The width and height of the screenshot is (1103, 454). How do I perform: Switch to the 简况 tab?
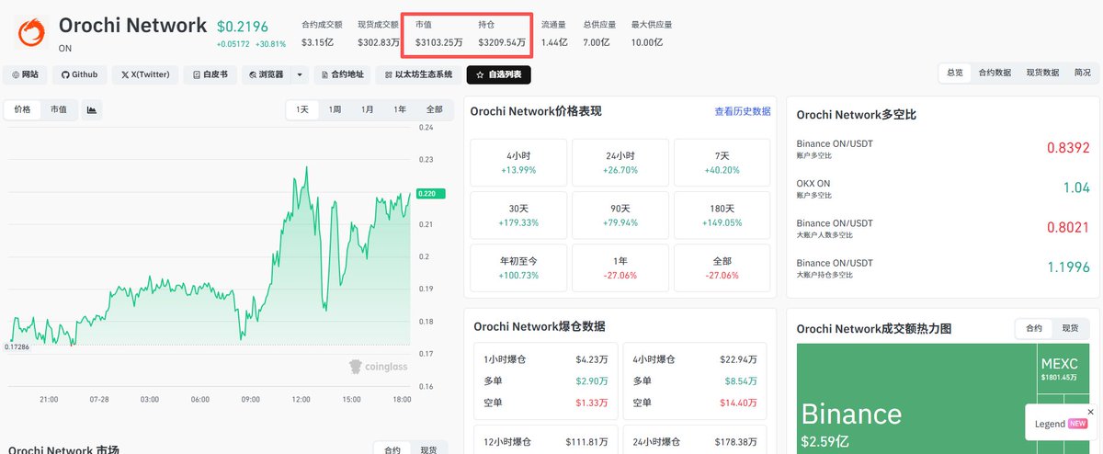click(1083, 72)
